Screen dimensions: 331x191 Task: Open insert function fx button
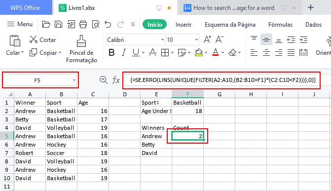[x=116, y=80]
